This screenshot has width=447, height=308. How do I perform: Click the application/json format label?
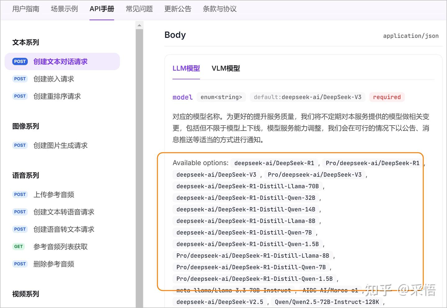pos(410,36)
